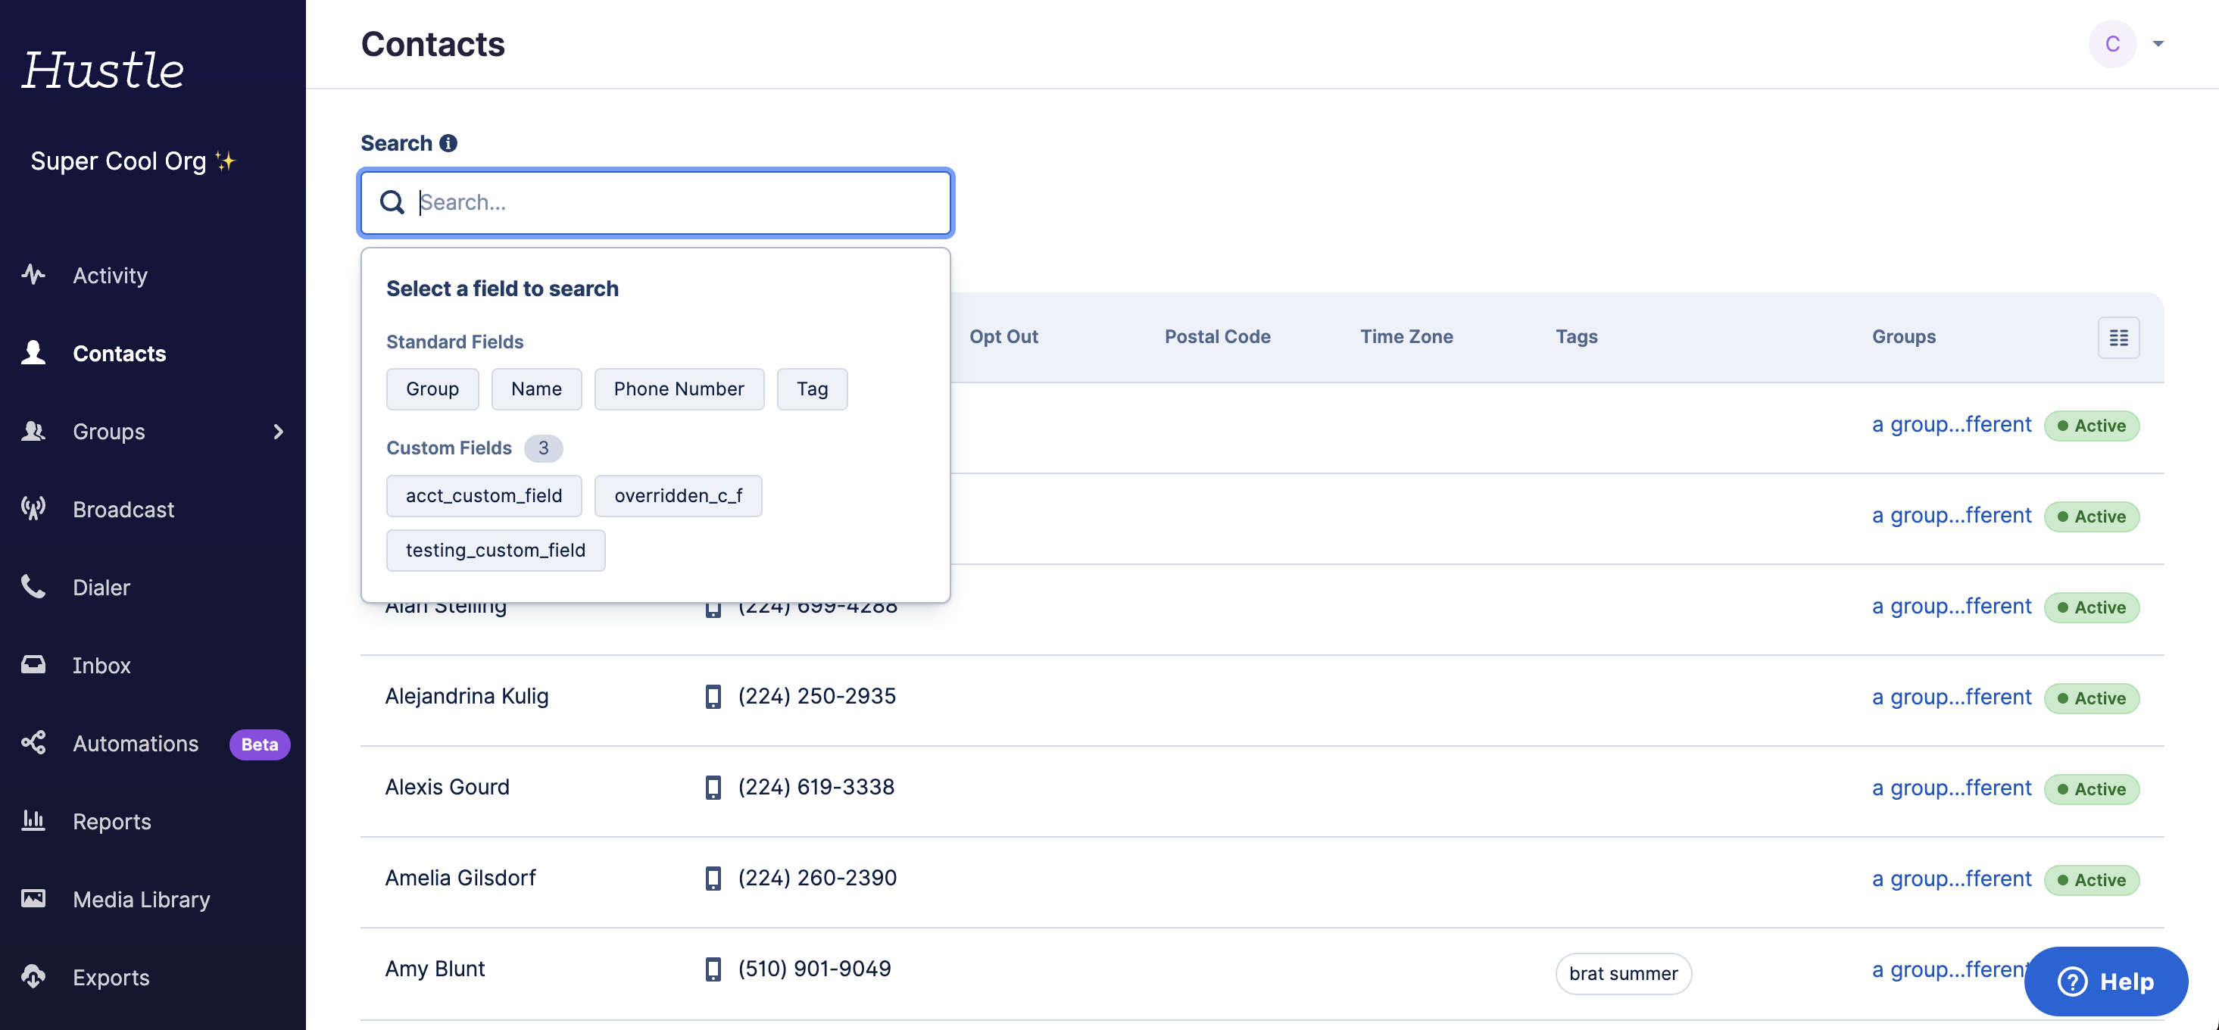The image size is (2219, 1030).
Task: Choose overridden_c_f custom field
Action: coord(678,496)
